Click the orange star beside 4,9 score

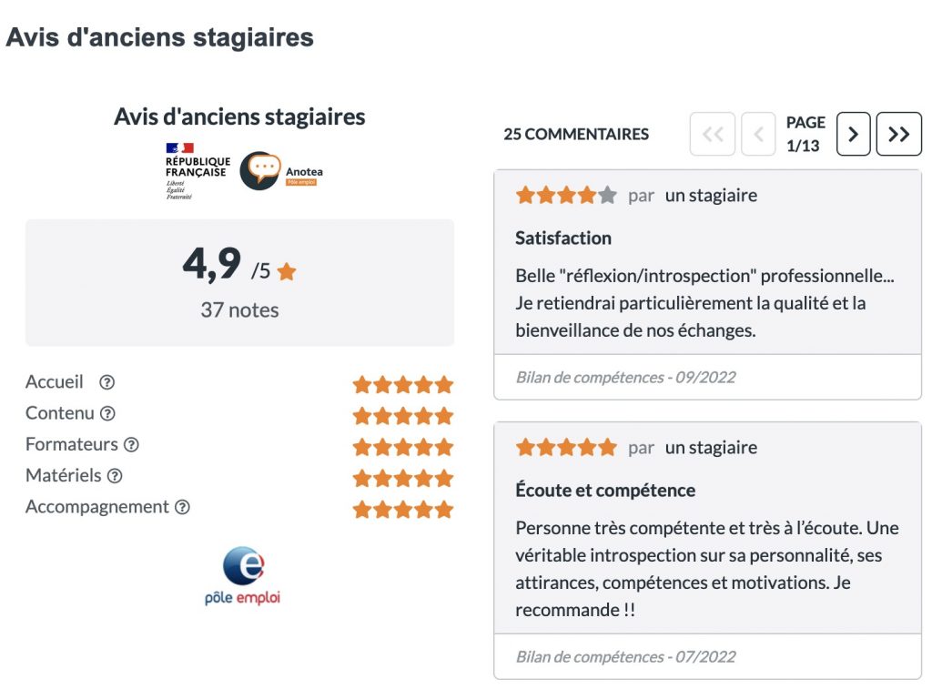(287, 271)
